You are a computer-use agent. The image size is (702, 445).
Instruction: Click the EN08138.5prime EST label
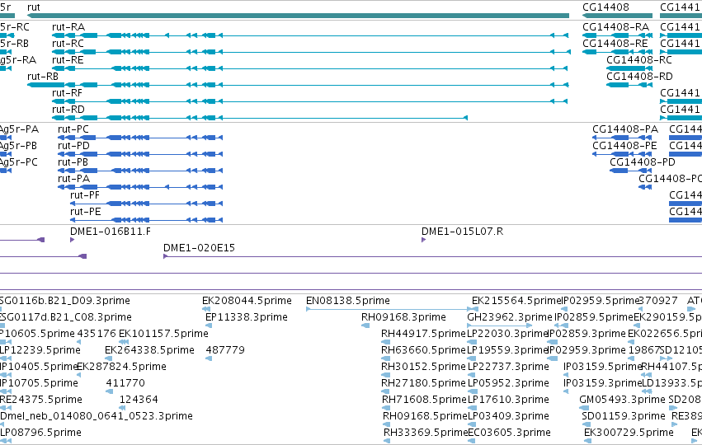click(348, 301)
